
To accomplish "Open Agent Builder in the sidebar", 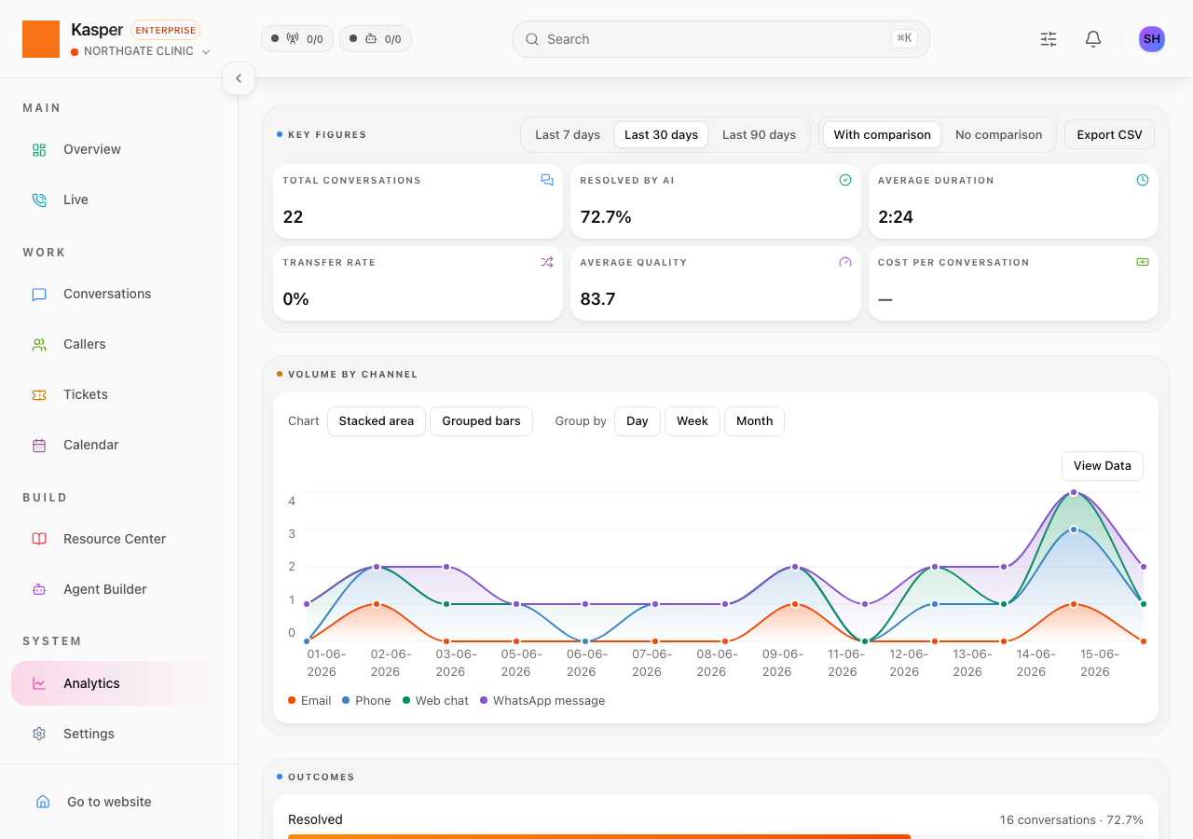I will coord(119,589).
